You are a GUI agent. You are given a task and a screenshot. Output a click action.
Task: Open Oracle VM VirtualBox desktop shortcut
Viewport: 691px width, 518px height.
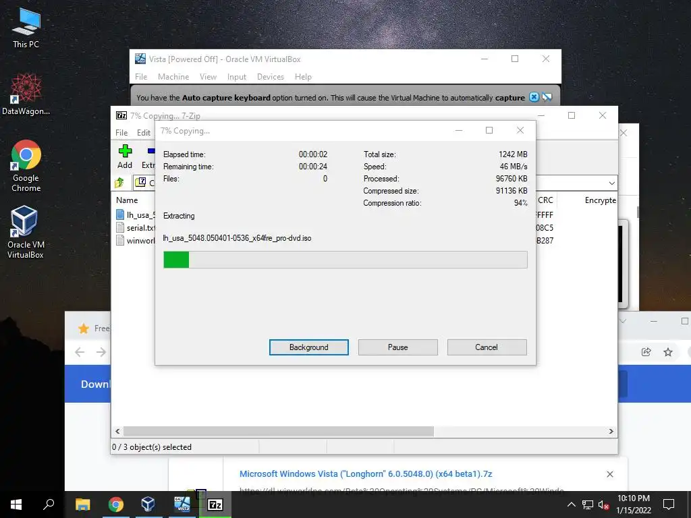26,232
